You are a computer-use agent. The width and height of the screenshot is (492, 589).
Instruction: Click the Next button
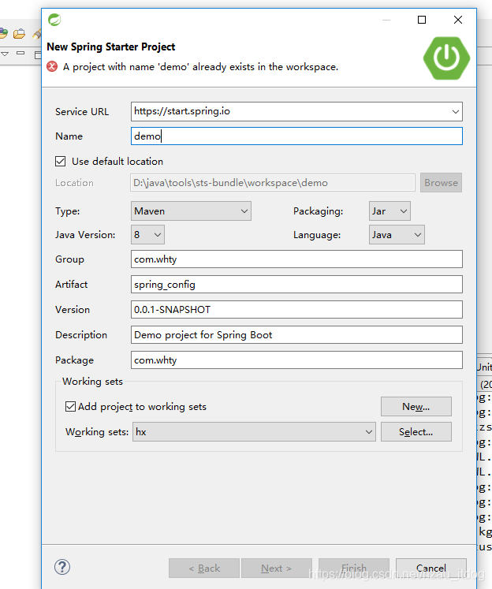pos(277,568)
